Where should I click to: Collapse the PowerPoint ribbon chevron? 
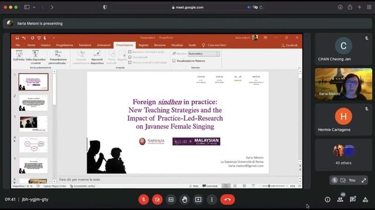point(299,68)
